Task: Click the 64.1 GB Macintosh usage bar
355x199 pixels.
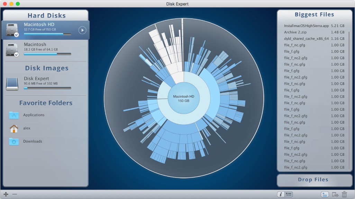Action: [x=47, y=54]
